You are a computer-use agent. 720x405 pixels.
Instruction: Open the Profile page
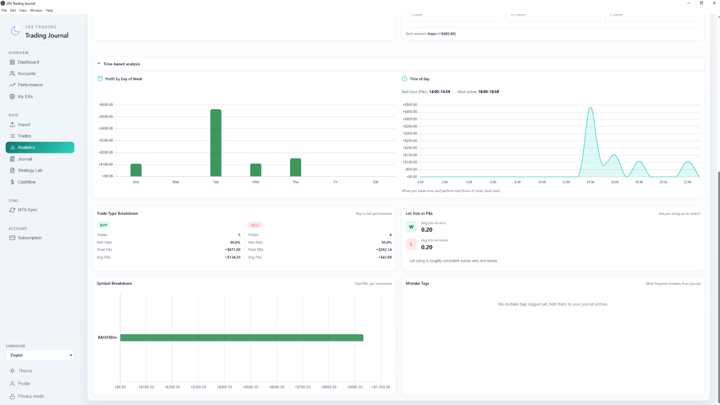24,384
